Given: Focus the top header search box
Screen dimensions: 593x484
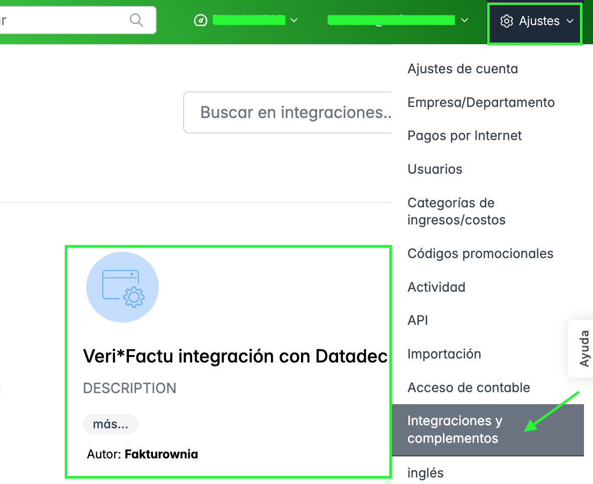Looking at the screenshot, I should tap(78, 20).
